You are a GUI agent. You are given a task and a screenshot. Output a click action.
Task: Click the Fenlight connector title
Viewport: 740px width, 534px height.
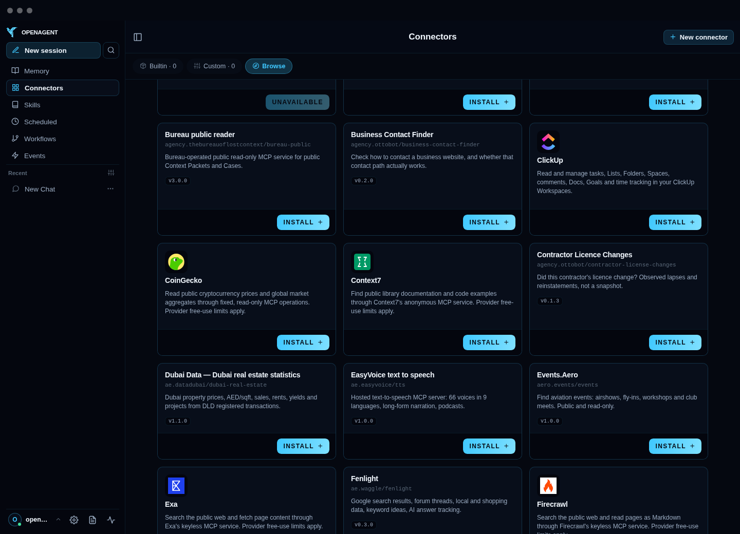pyautogui.click(x=364, y=479)
